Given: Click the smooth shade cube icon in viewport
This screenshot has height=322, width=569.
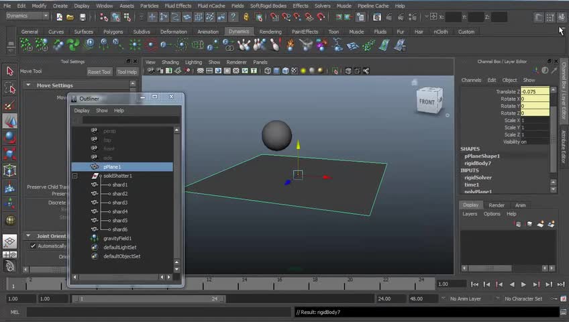Looking at the screenshot, I should (x=276, y=70).
